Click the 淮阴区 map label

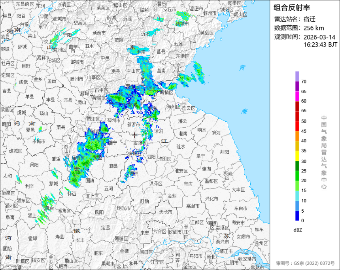164,159
